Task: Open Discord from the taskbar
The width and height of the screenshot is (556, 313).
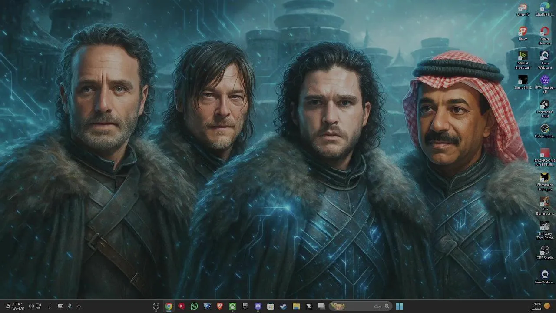Action: (258, 306)
